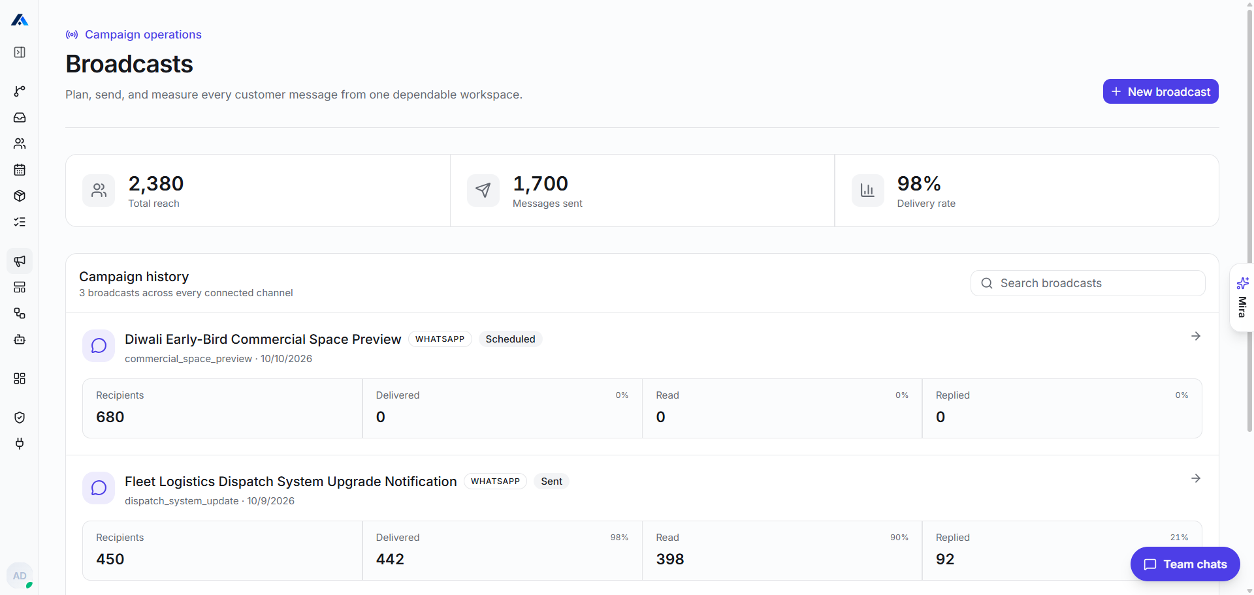
Task: Open the workflow nodes icon in sidebar
Action: 20,313
